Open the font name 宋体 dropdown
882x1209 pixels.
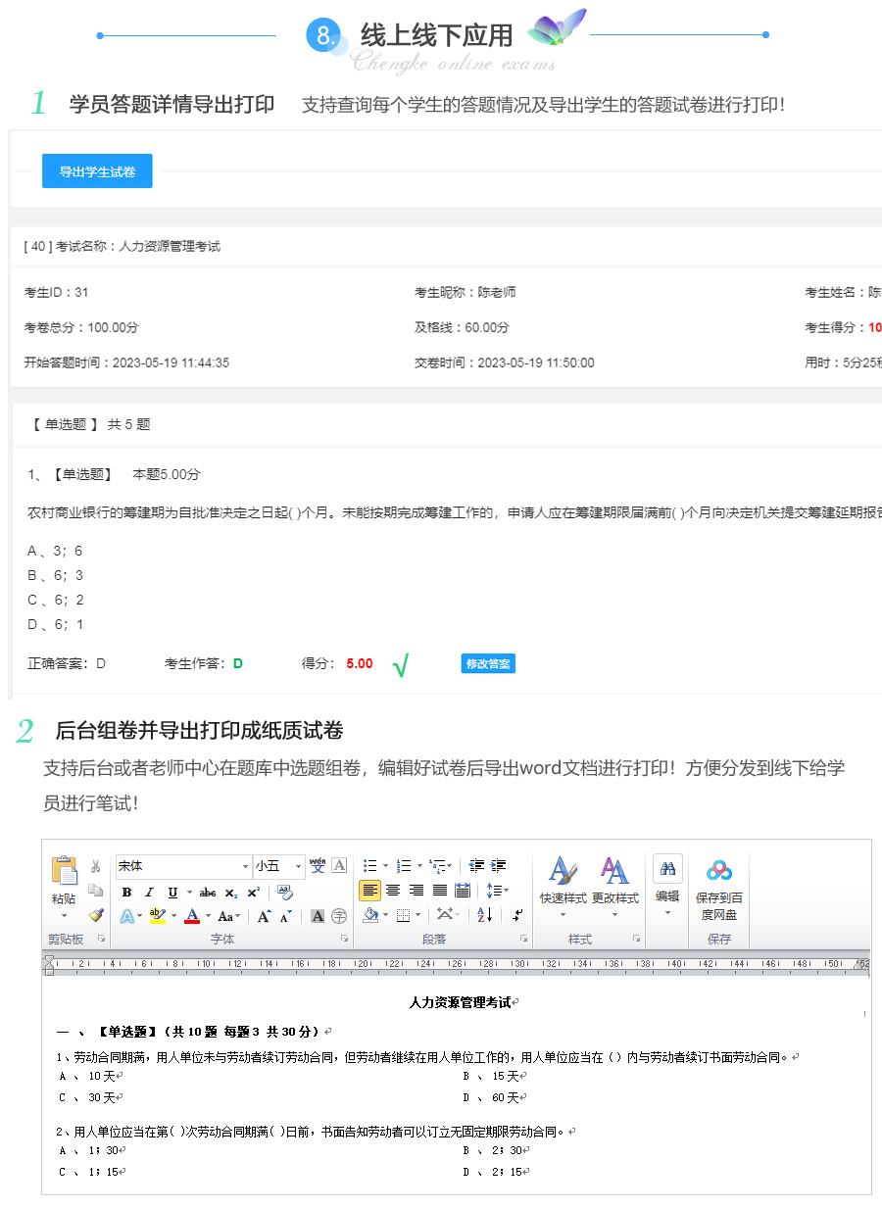point(245,866)
